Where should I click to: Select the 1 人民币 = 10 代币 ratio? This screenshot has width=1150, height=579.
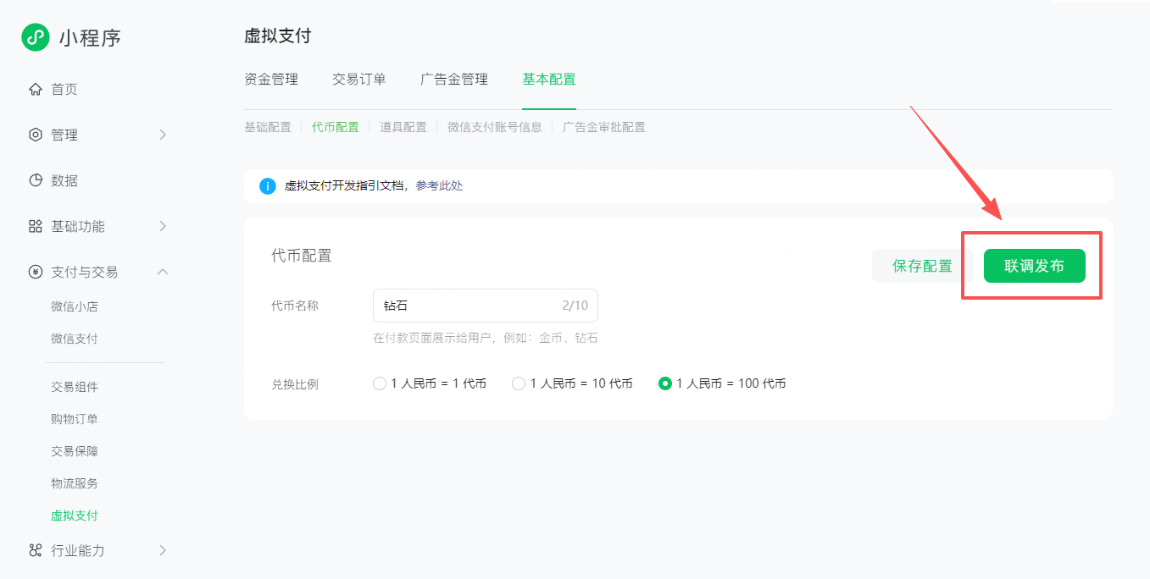pyautogui.click(x=519, y=383)
